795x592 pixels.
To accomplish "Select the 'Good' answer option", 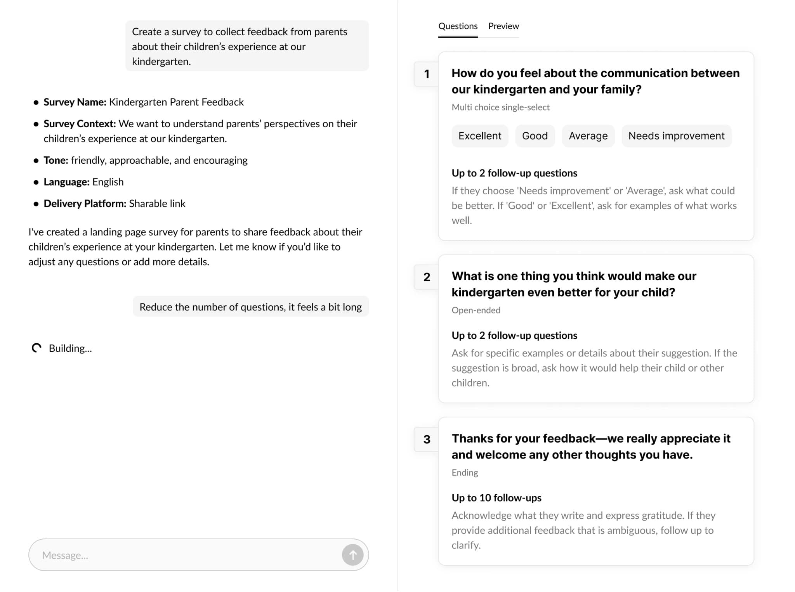I will (x=535, y=136).
